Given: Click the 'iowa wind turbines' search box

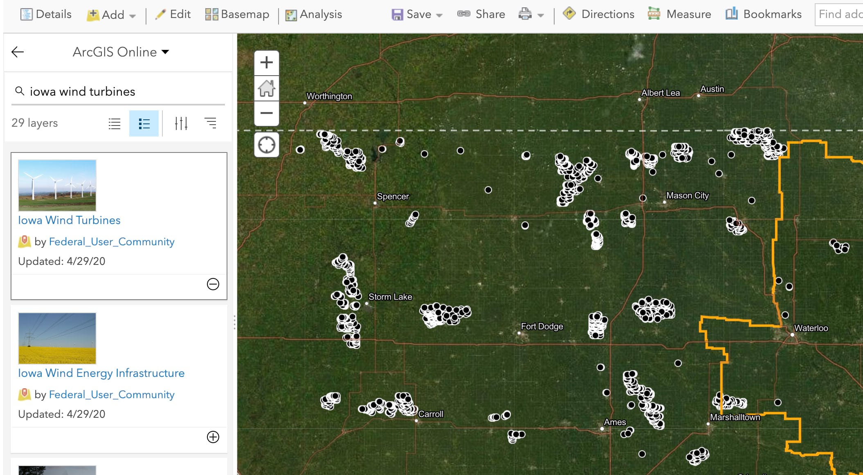Looking at the screenshot, I should [118, 92].
